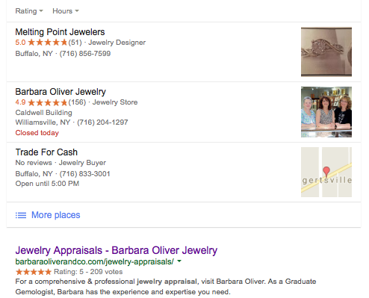The width and height of the screenshot is (369, 298).
Task: Open the Rating filter dropdown
Action: tap(29, 11)
